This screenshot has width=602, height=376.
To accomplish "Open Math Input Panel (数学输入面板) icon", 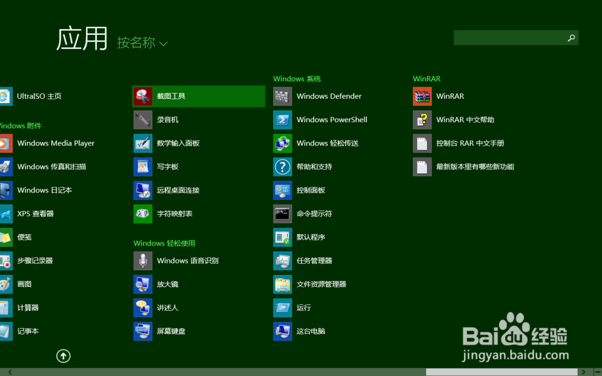I will 143,143.
